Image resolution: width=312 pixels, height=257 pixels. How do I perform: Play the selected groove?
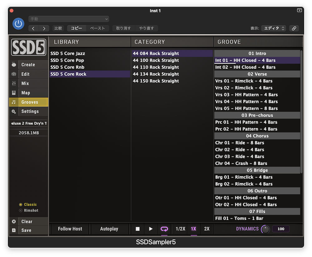(151, 229)
